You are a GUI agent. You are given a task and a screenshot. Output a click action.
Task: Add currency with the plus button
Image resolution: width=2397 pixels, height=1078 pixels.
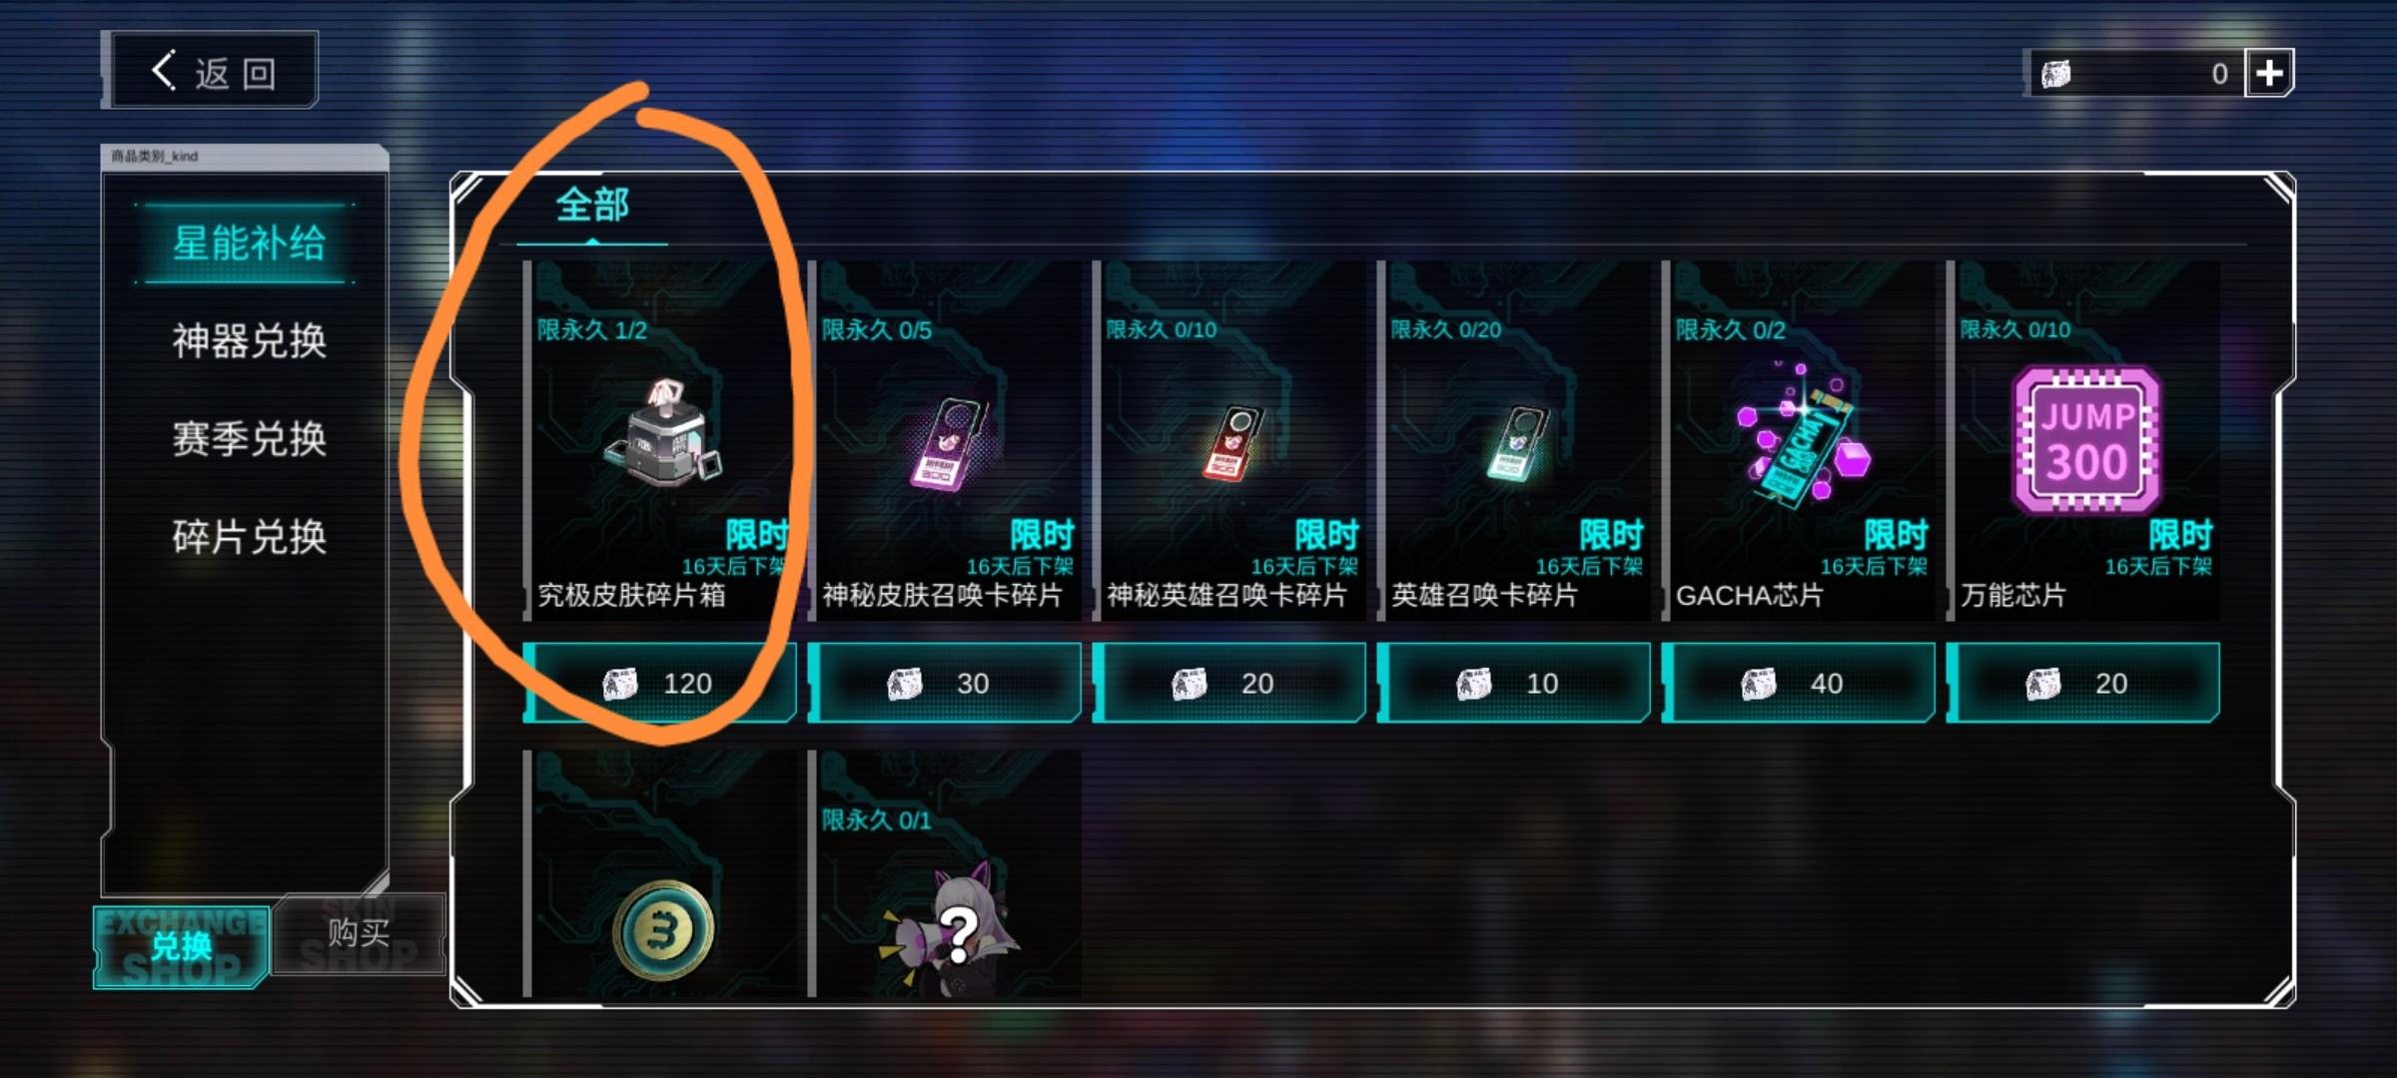point(2269,73)
